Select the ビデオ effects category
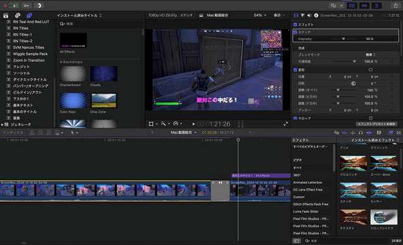Viewport: 403px width, 245px height. (x=298, y=160)
